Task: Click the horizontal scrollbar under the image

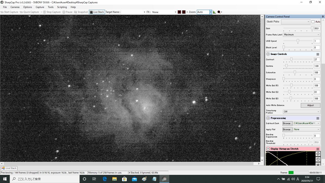Action: click(130, 164)
